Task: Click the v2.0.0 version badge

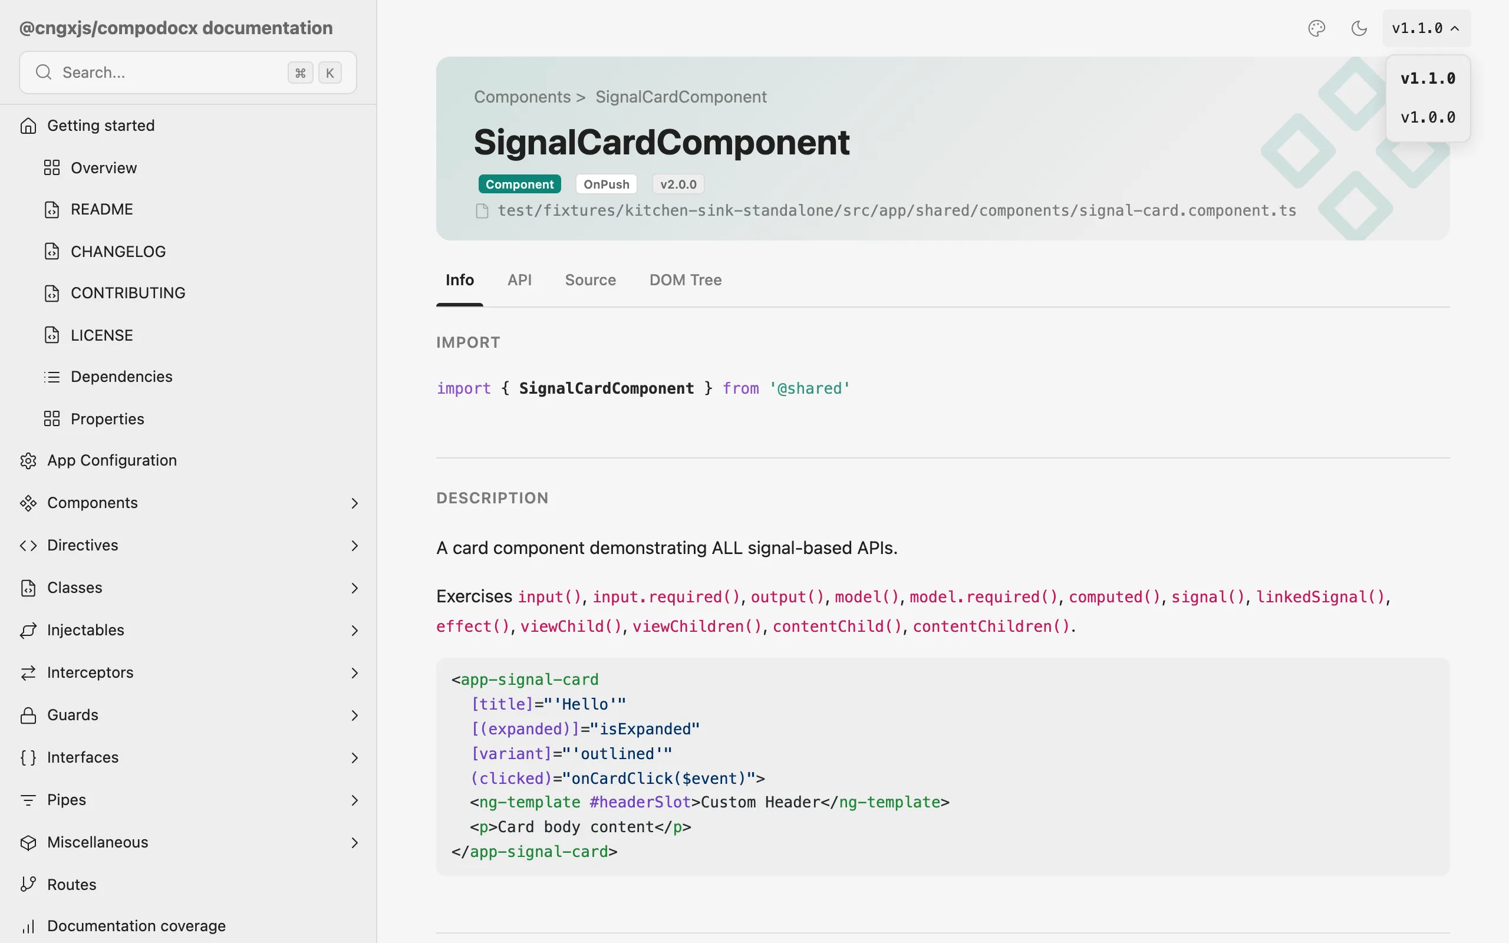Action: tap(678, 184)
